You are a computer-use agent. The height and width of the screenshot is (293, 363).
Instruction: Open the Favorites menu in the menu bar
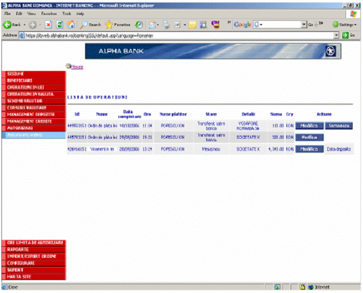[49, 14]
